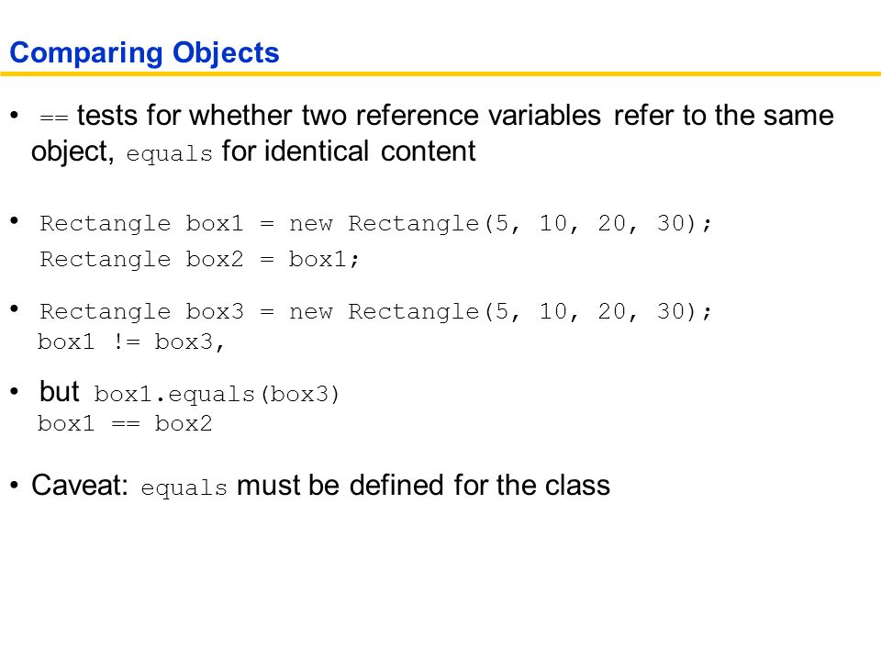This screenshot has height=661, width=881.
Task: Click the 'box1 != box3,' expression
Action: point(131,342)
